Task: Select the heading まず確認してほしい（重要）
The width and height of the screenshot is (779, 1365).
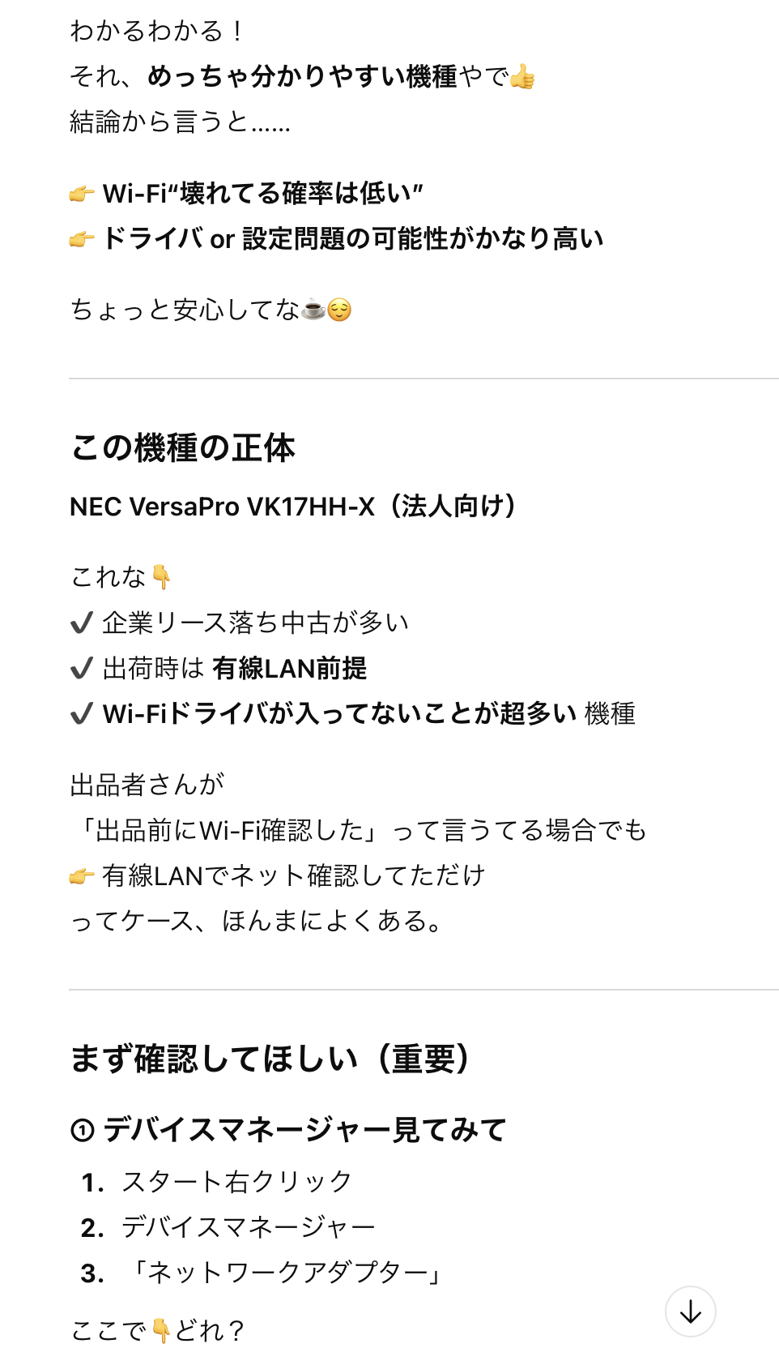Action: [x=270, y=1059]
